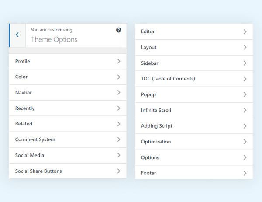Expand Sidebar using its chevron arrow

[x=245, y=63]
